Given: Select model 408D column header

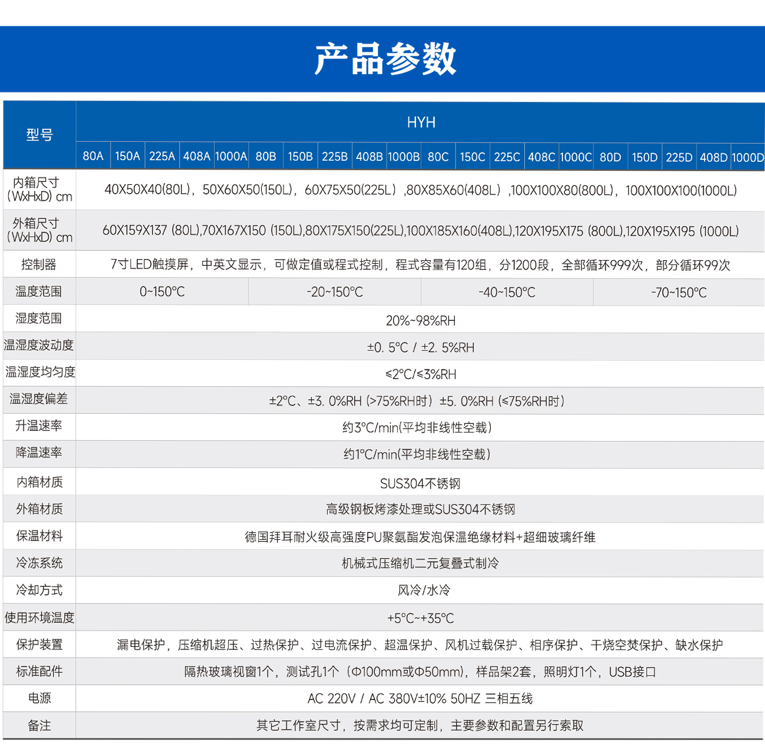Looking at the screenshot, I should coord(714,156).
